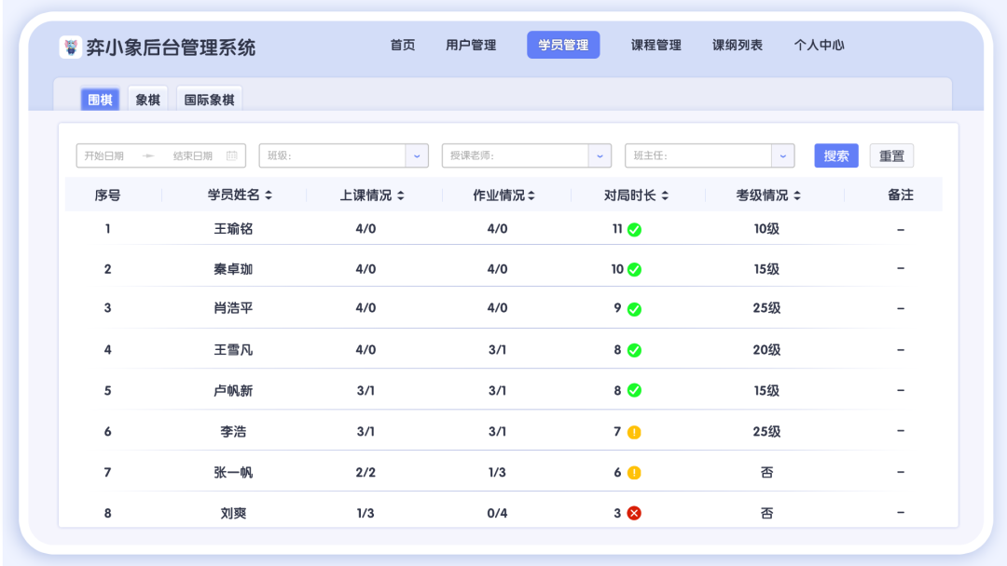Image resolution: width=1007 pixels, height=566 pixels.
Task: Sort by 上课情况 column arrows
Action: 401,195
